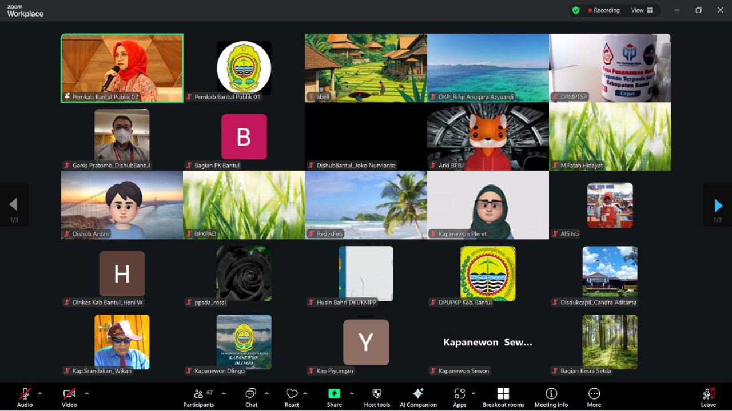Start screen sharing with Share
Screen dimensions: 732x411
pyautogui.click(x=334, y=397)
